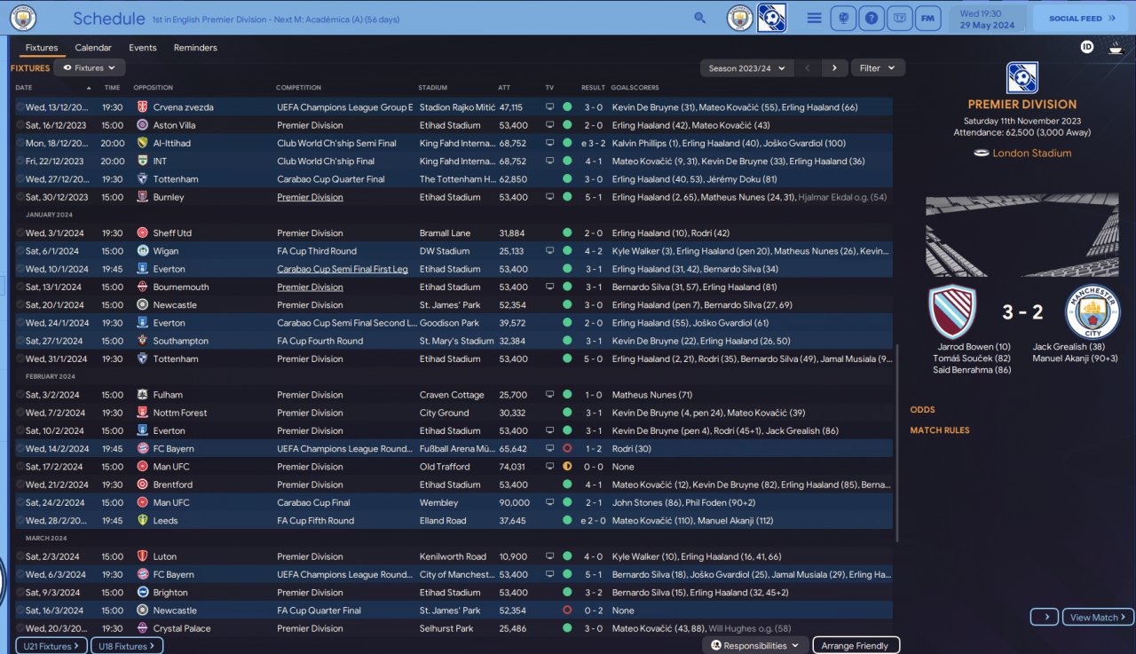
Task: Toggle the tick circle on Crvena zvezda row
Action: (x=20, y=107)
